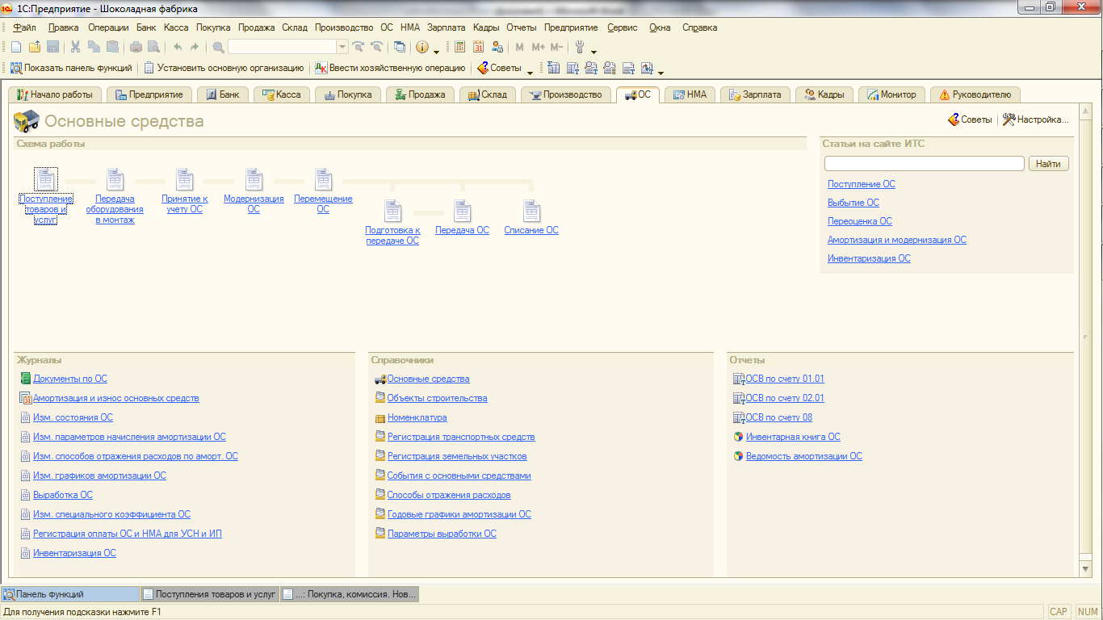Open dropdown arrow next to Help icon
Viewport: 1103px width, 620px height.
[x=436, y=50]
